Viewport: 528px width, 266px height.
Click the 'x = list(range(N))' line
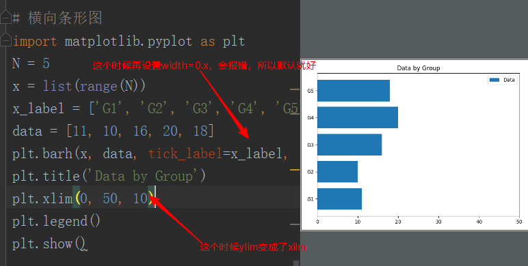click(79, 86)
